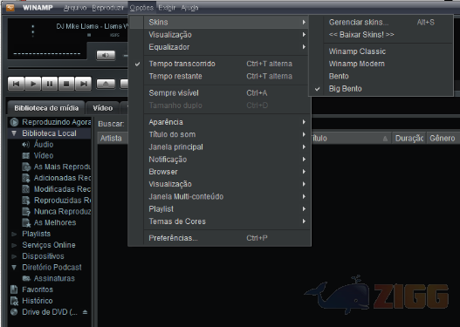460x327 pixels.
Task: Sort by the Duração column header
Action: [409, 138]
